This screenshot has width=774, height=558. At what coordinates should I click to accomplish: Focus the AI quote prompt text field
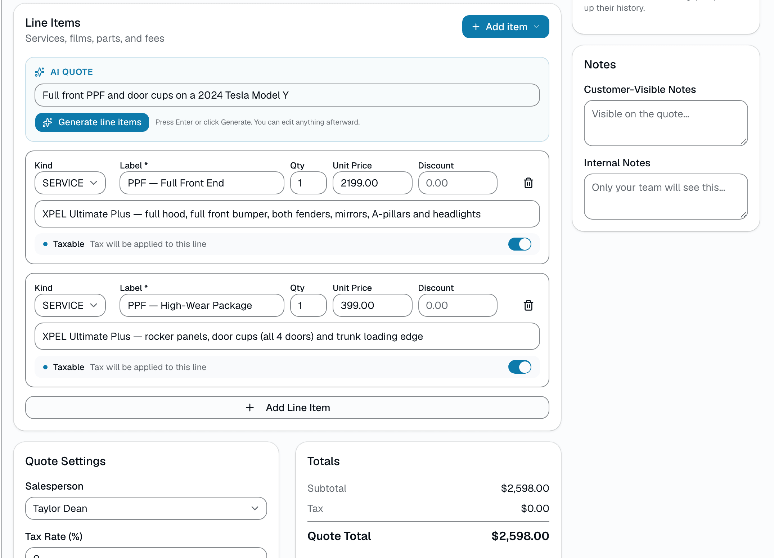click(x=287, y=95)
